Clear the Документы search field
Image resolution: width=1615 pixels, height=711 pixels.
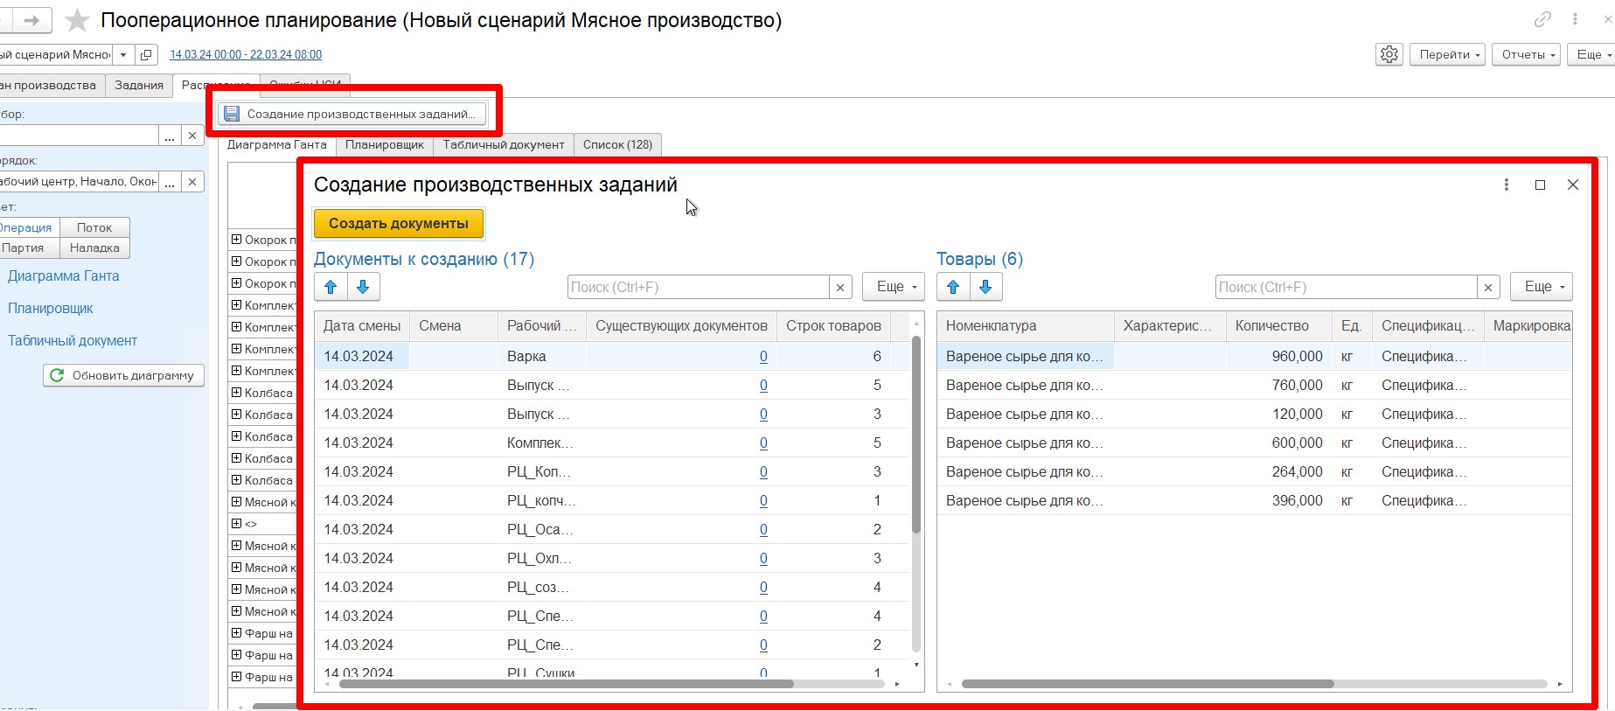[x=839, y=287]
